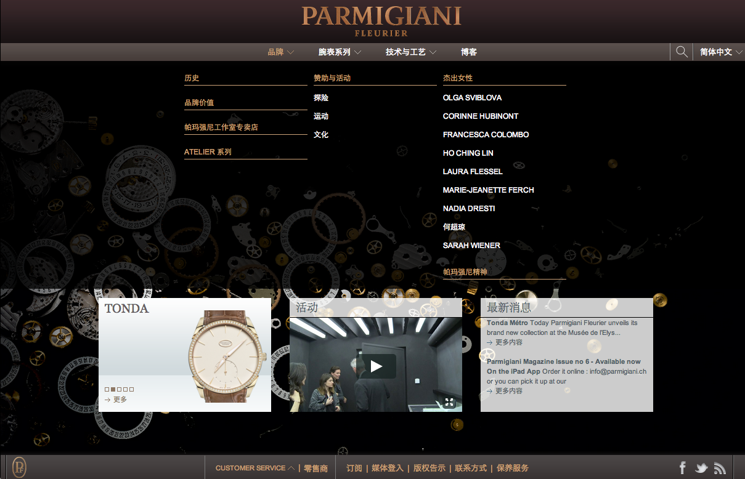Open 帕玛强尼工作室专卖店 section
Screen dimensions: 745x479
(x=221, y=127)
